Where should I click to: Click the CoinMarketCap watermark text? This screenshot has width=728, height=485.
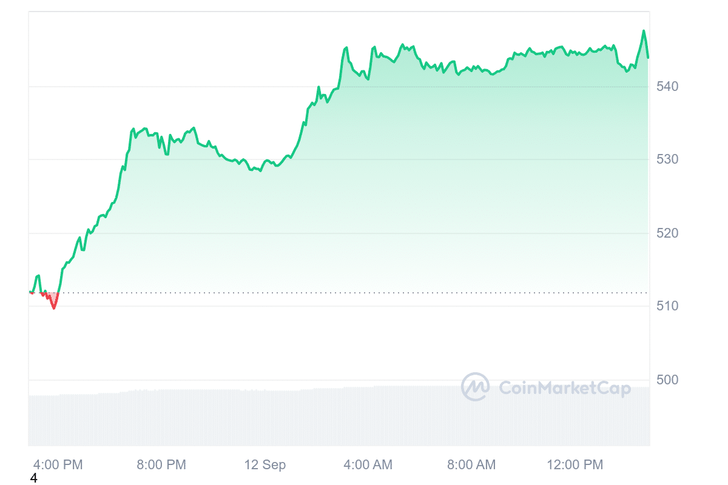pyautogui.click(x=564, y=388)
